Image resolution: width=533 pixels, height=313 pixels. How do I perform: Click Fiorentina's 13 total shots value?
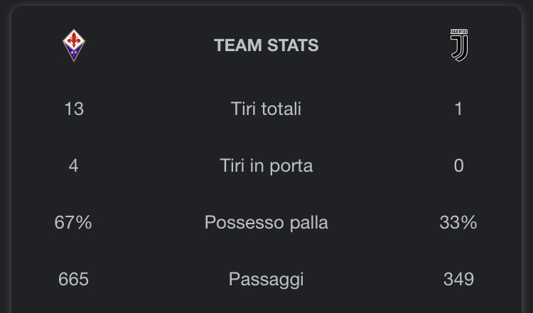[x=74, y=109]
